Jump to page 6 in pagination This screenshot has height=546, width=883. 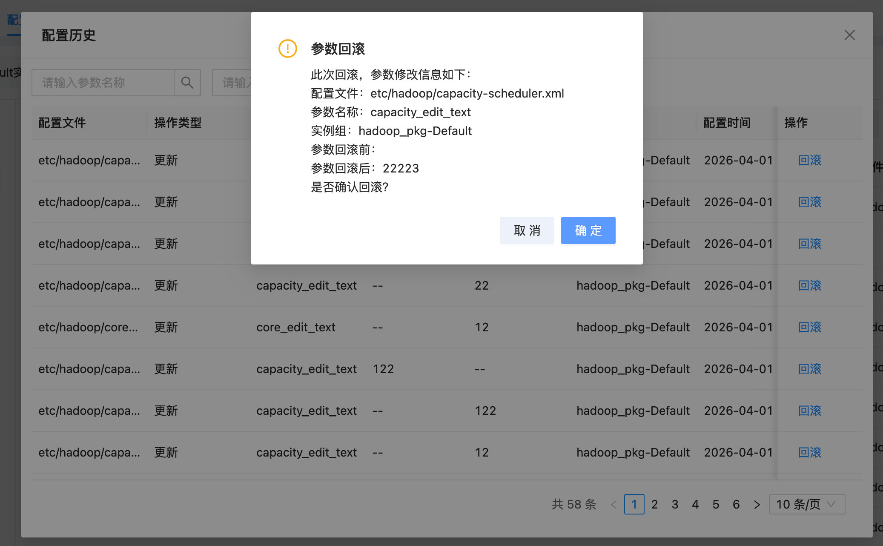pos(736,505)
